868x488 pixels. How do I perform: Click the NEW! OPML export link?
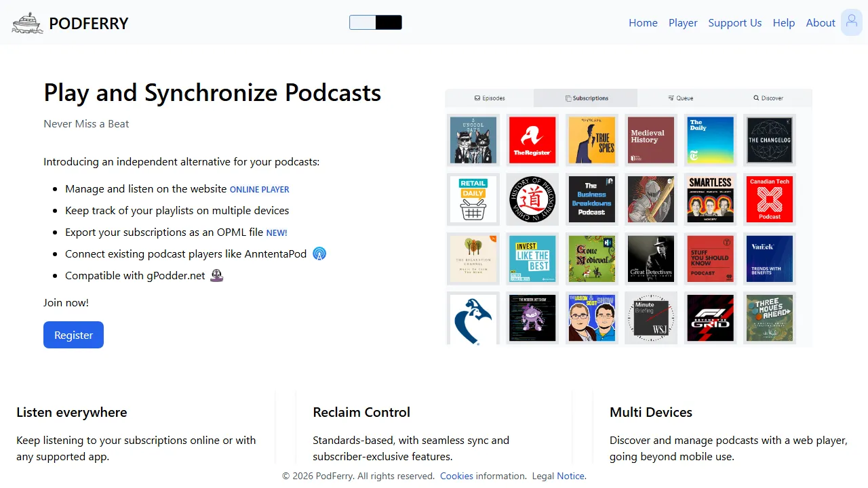pyautogui.click(x=276, y=232)
